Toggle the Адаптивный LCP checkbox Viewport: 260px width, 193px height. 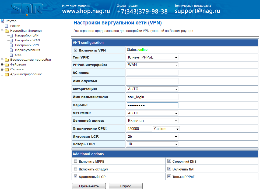[75, 176]
